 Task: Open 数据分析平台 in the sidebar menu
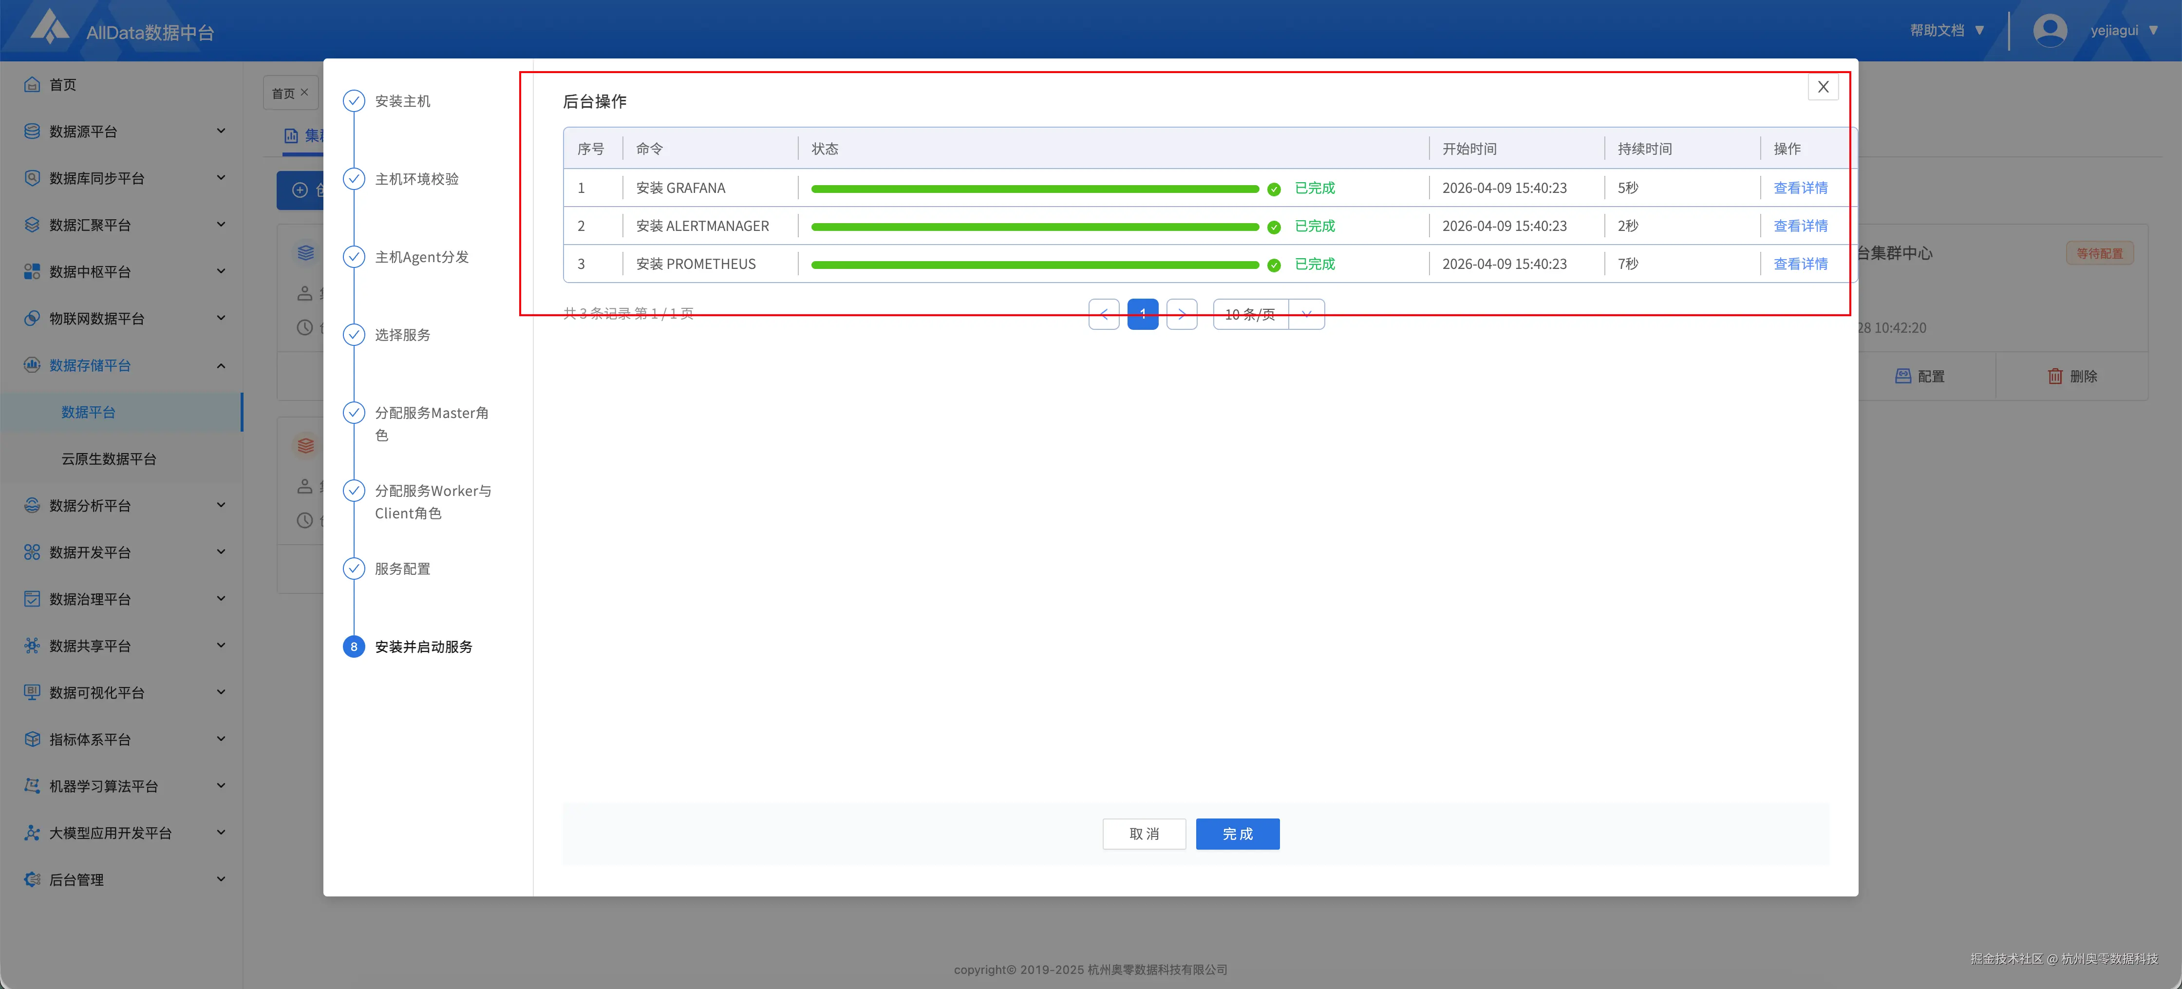[x=90, y=506]
